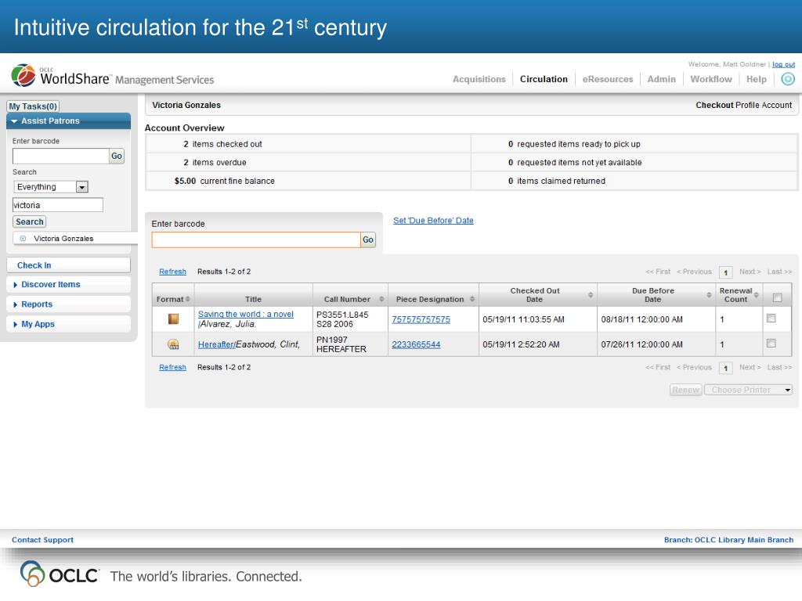802x601 pixels.
Task: Sort by Renewal Count column arrows
Action: [756, 295]
